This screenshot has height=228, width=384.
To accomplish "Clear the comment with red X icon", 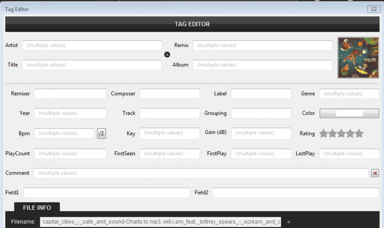I will (x=375, y=173).
